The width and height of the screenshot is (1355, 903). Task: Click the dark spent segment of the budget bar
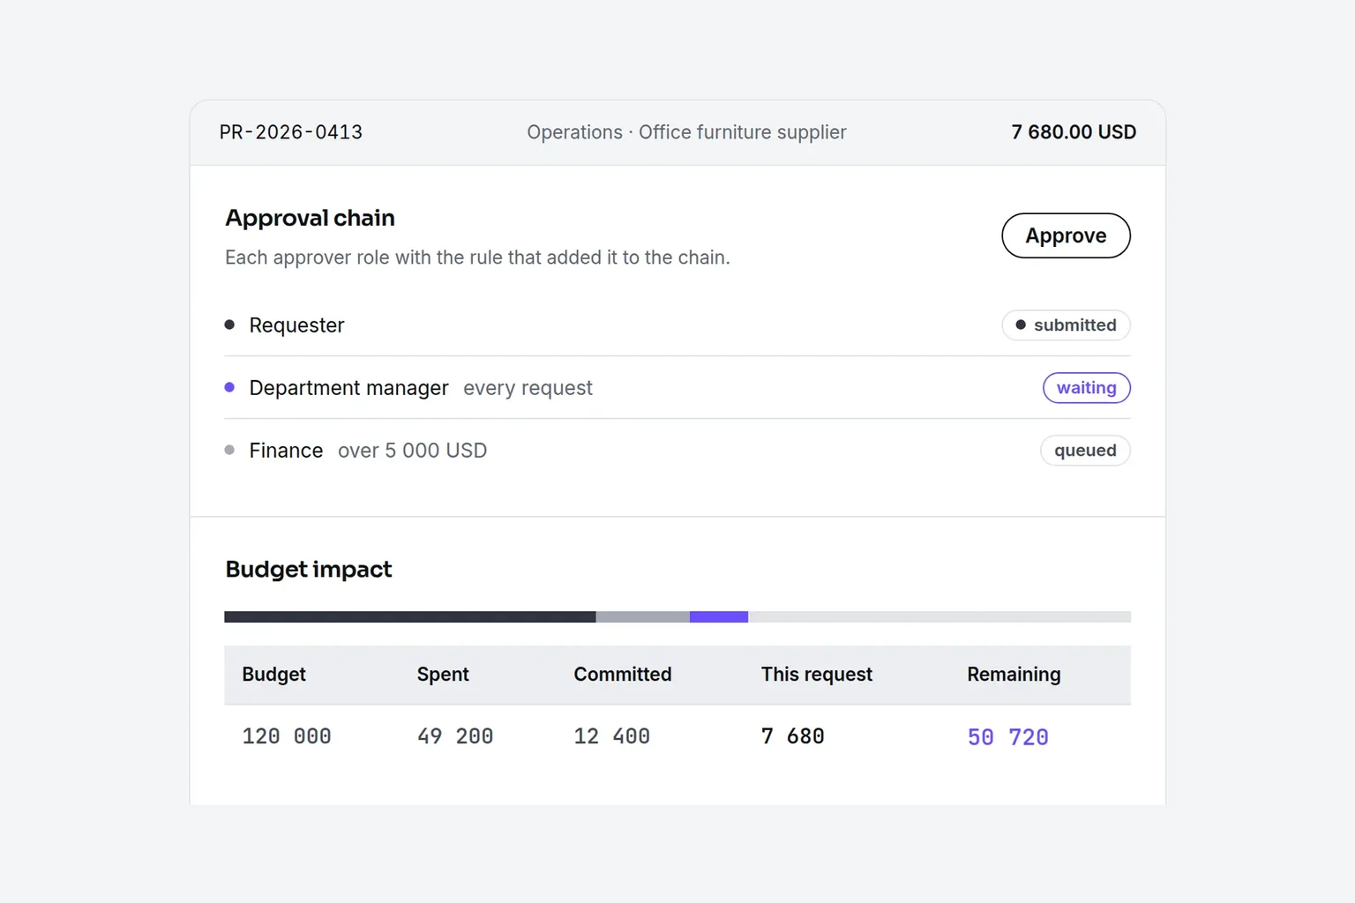pos(410,617)
